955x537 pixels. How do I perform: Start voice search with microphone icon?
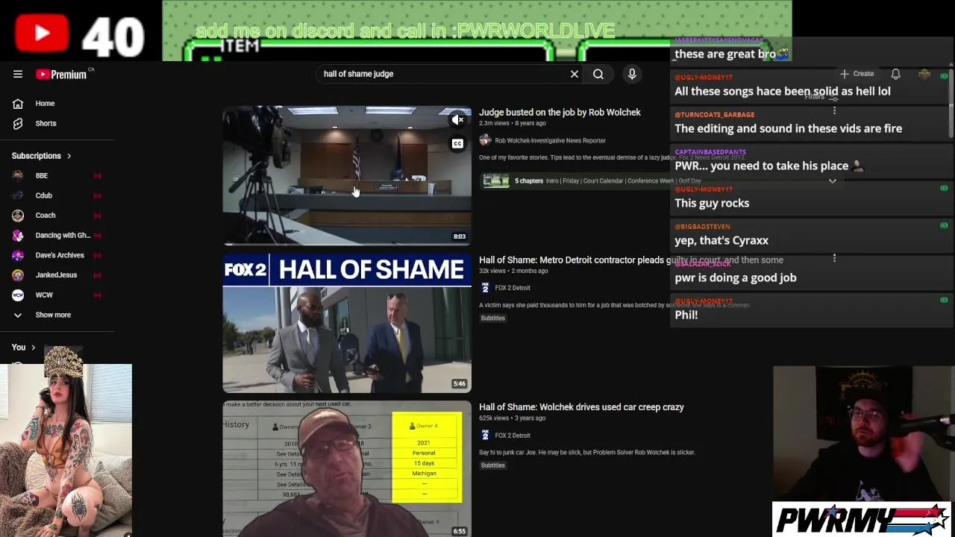coord(632,74)
